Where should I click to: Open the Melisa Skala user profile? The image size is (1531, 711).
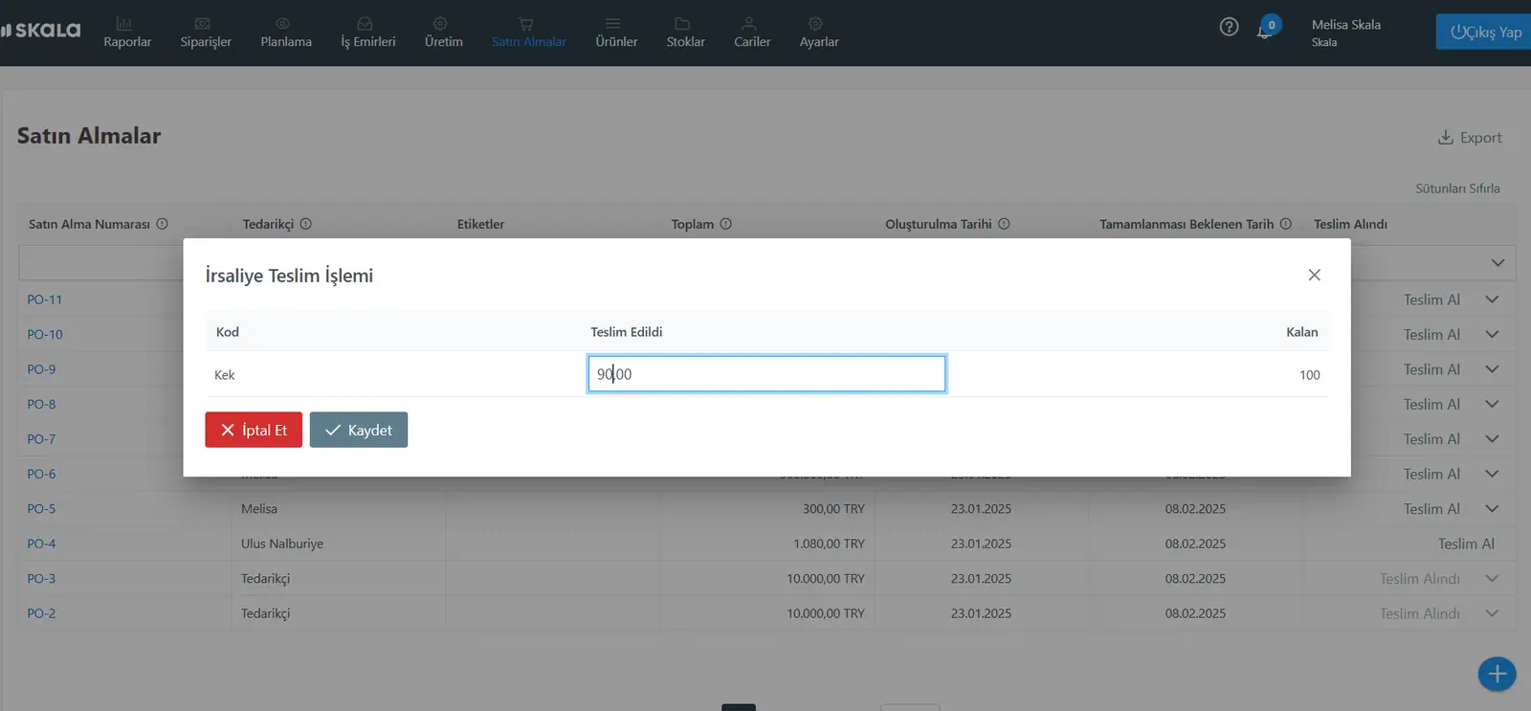click(x=1346, y=33)
